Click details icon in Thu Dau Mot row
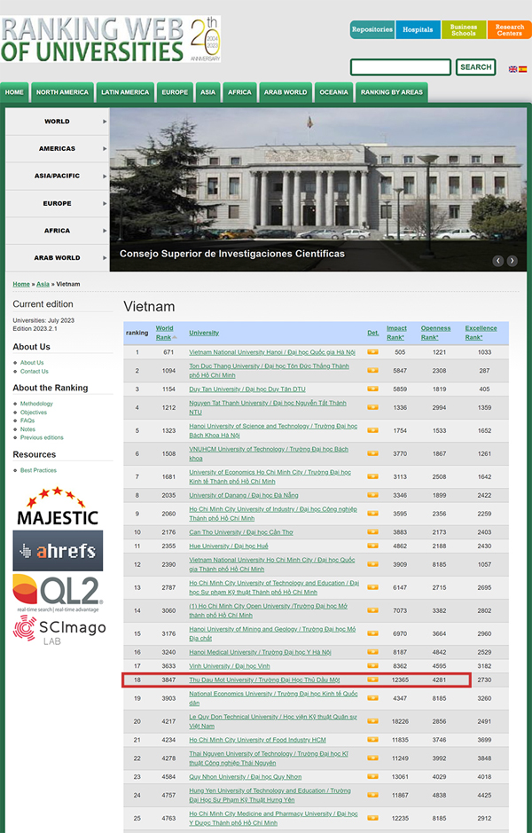532x833 pixels. (x=373, y=680)
